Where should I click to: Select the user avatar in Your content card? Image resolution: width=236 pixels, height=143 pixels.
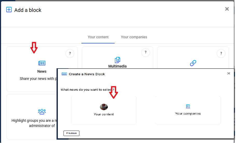104,107
